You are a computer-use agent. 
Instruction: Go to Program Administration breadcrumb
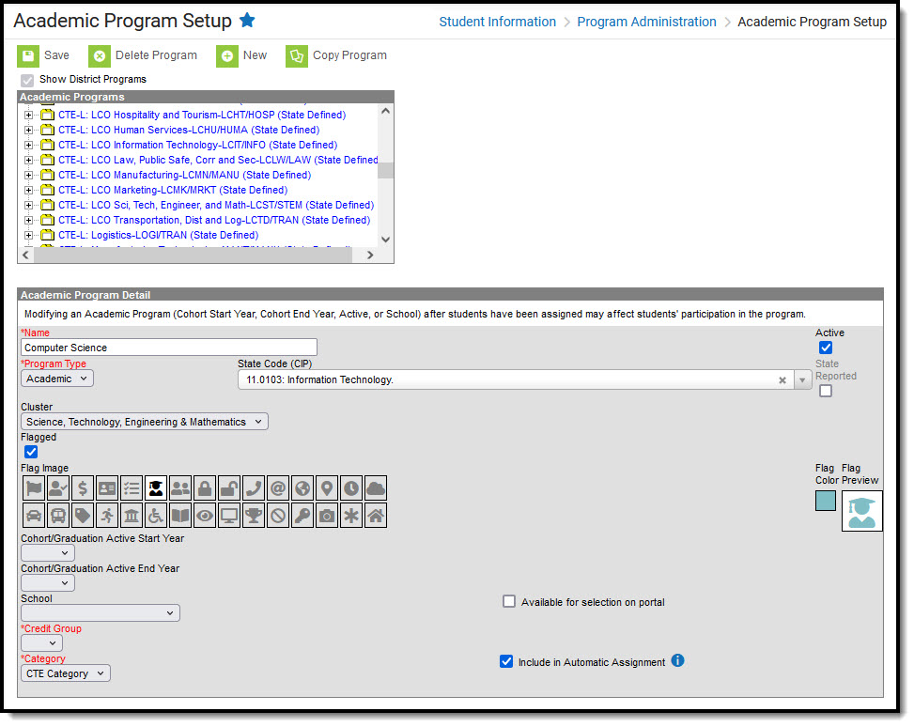point(646,22)
